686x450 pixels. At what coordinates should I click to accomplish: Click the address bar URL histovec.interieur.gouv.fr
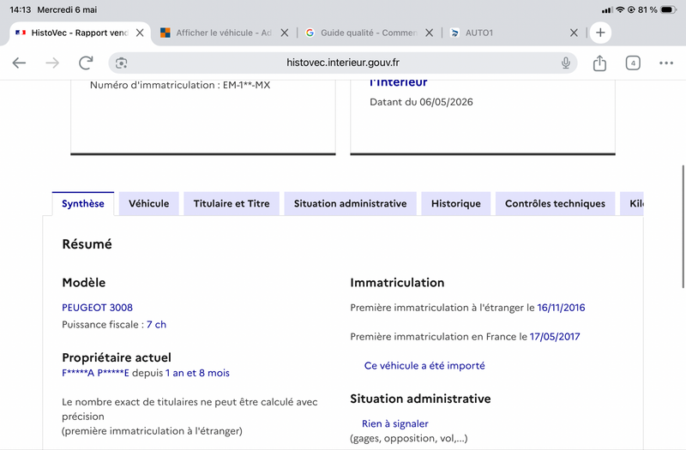pyautogui.click(x=342, y=63)
